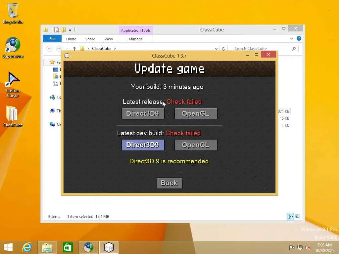
Task: Open the ClassiCube desktop folder
Action: [13, 116]
